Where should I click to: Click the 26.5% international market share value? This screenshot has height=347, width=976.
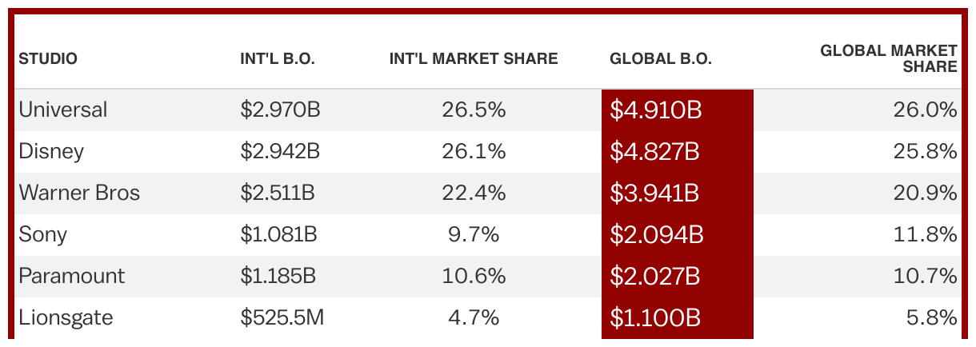click(x=474, y=110)
